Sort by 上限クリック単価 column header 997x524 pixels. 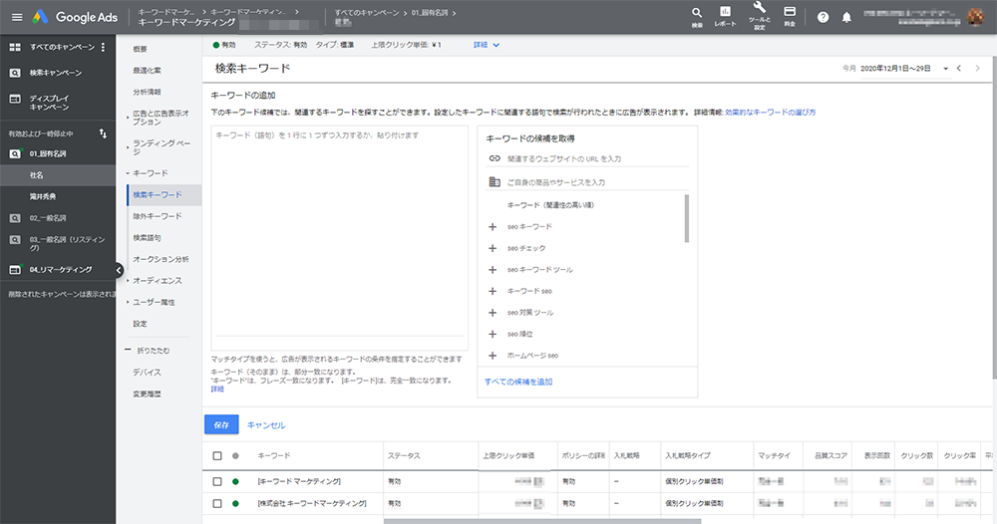click(x=508, y=455)
